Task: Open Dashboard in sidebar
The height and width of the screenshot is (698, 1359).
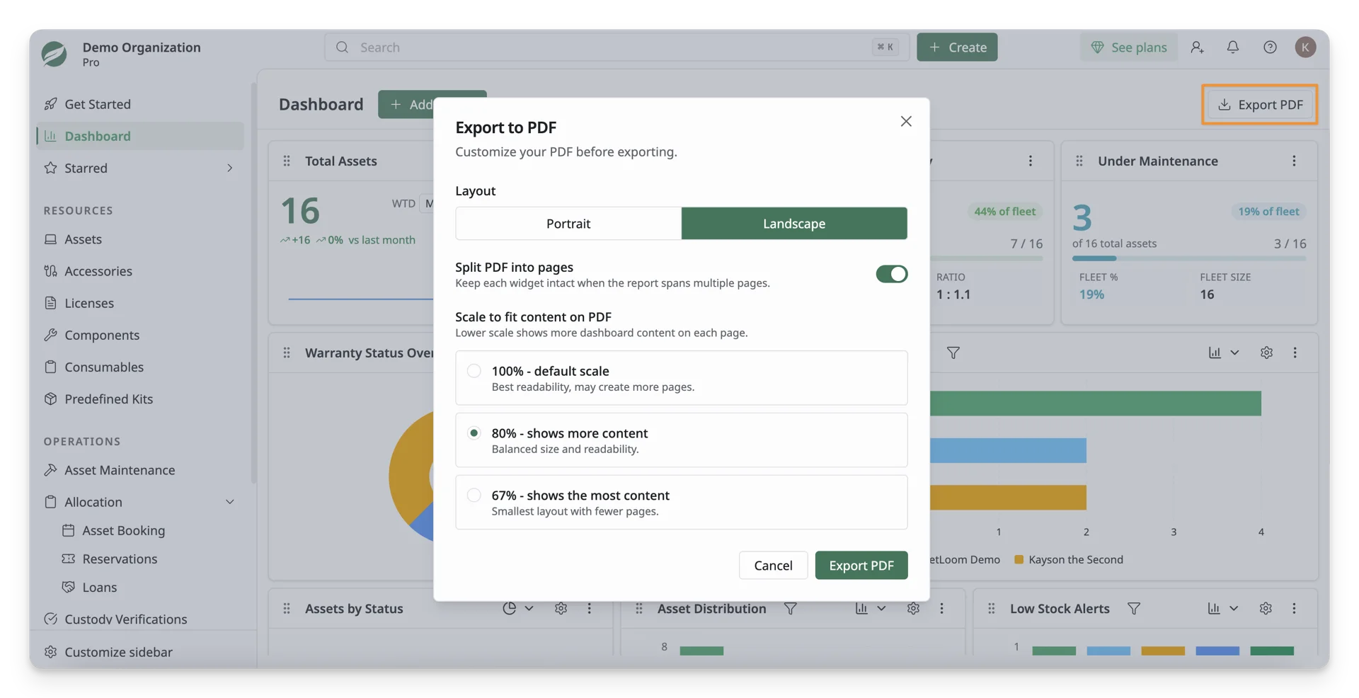Action: pos(139,136)
